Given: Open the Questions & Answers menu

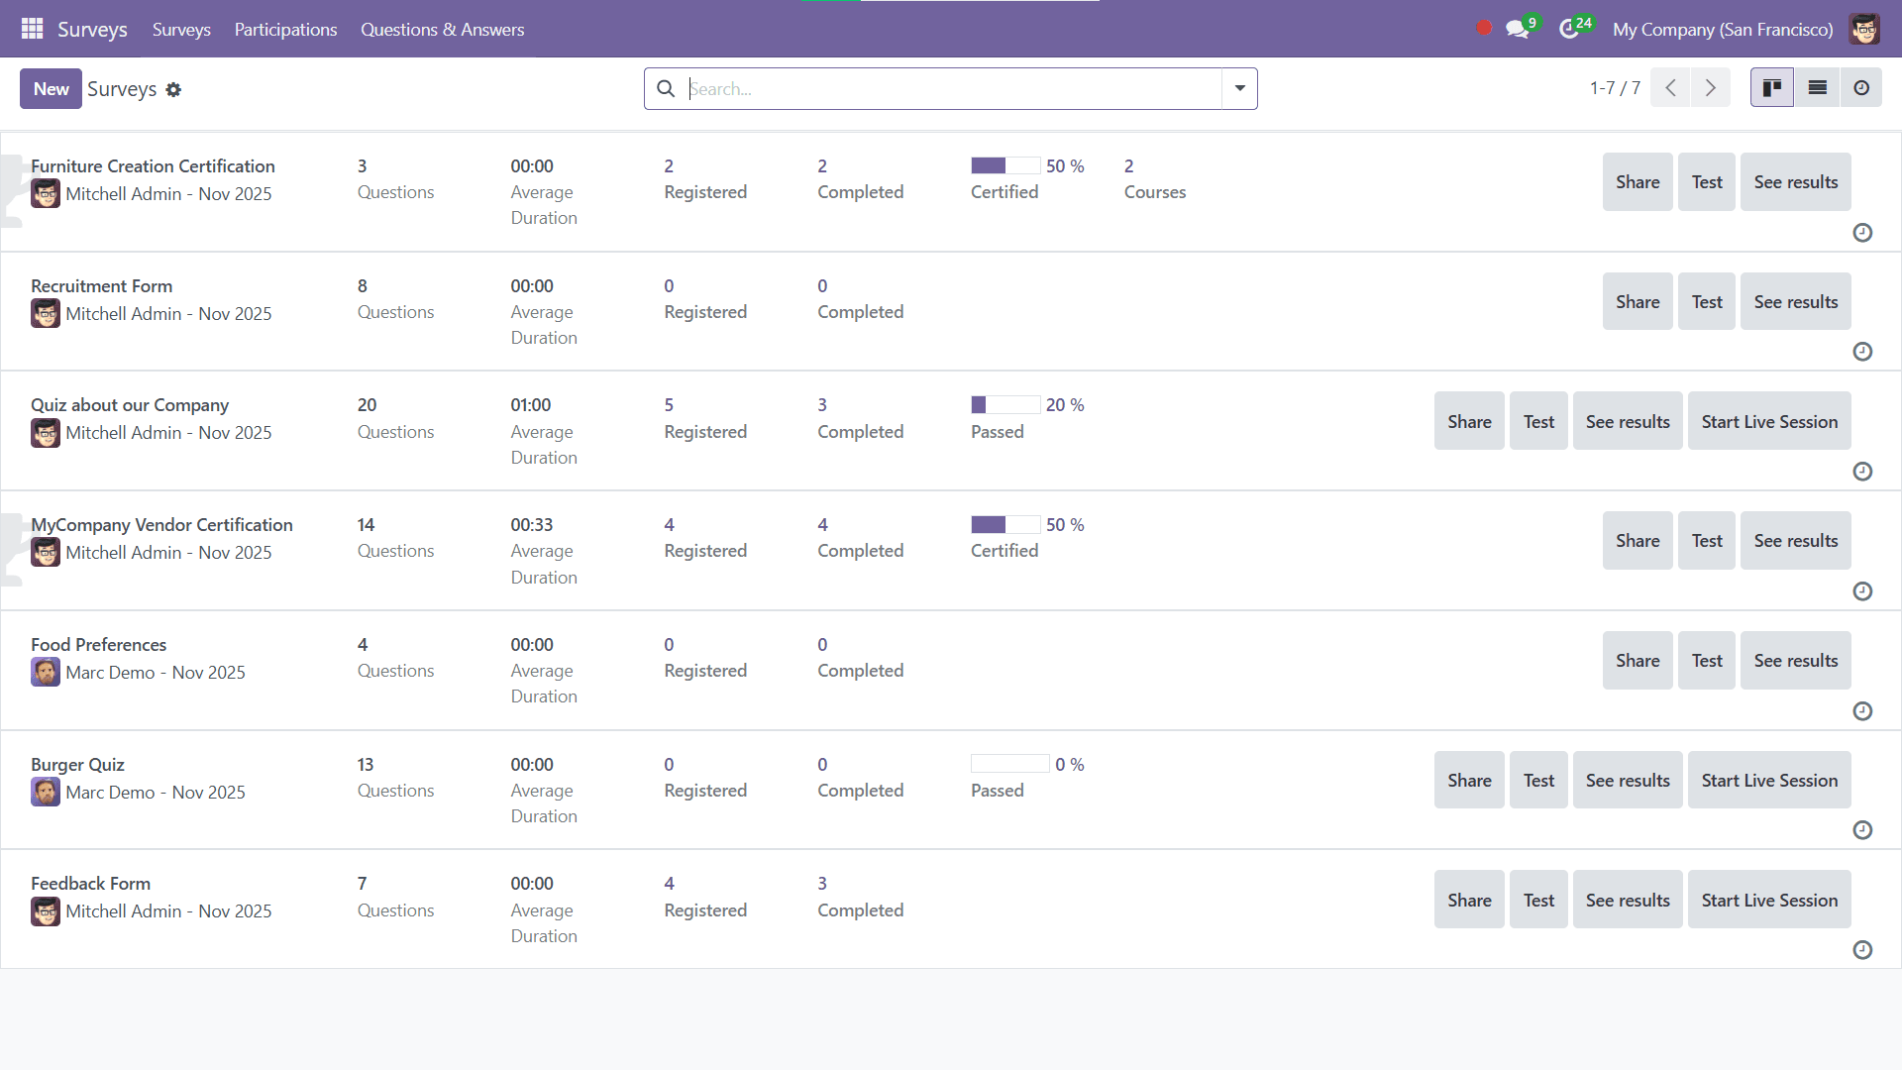Looking at the screenshot, I should tap(443, 29).
